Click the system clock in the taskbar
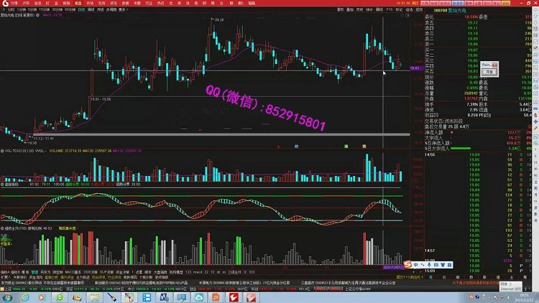Image resolution: width=539 pixels, height=303 pixels. point(524,297)
